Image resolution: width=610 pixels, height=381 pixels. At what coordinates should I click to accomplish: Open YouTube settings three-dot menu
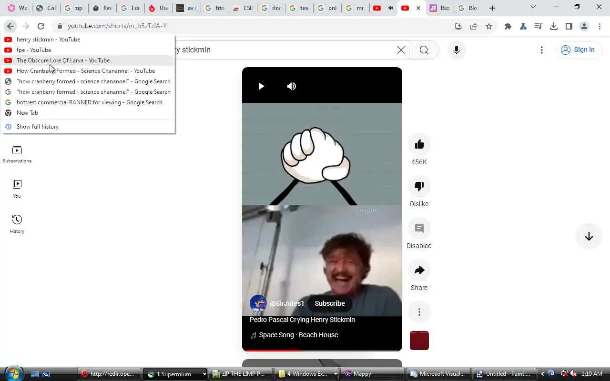pos(542,50)
